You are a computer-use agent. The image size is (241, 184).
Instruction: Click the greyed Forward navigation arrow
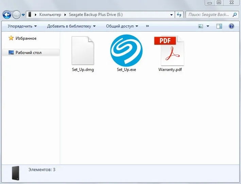point(16,15)
